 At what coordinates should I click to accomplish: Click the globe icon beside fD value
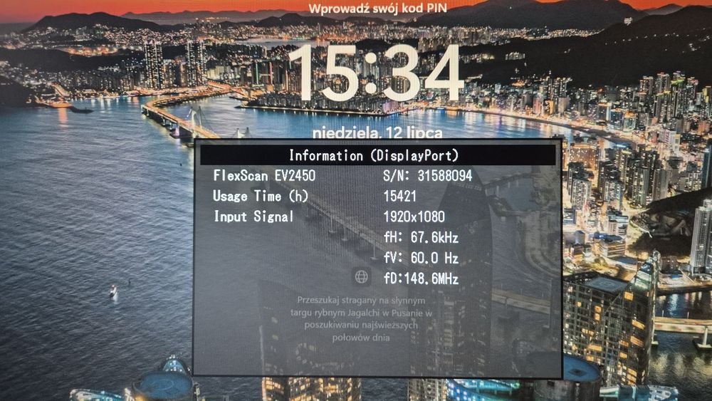(x=362, y=276)
